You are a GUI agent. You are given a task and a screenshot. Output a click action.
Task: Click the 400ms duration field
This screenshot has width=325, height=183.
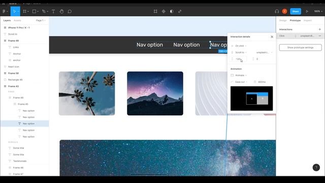[x=262, y=82]
